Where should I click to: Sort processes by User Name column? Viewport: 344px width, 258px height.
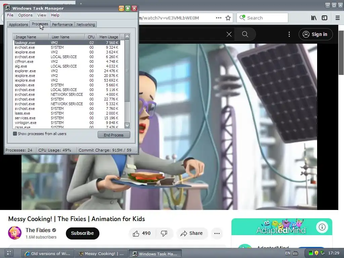coord(67,37)
